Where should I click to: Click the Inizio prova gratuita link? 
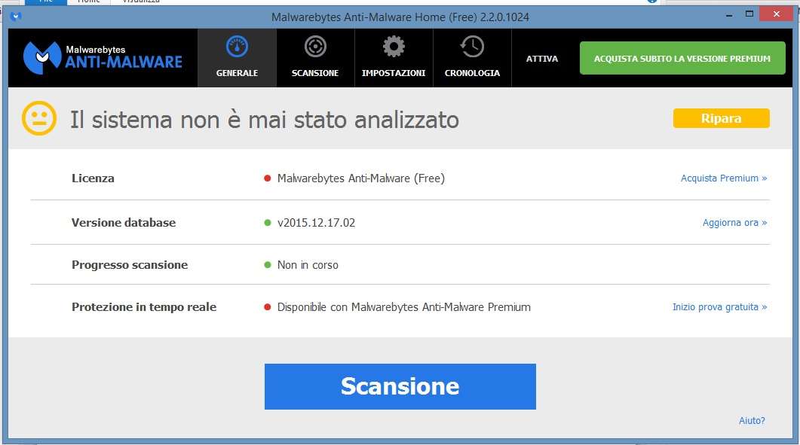[x=719, y=307]
